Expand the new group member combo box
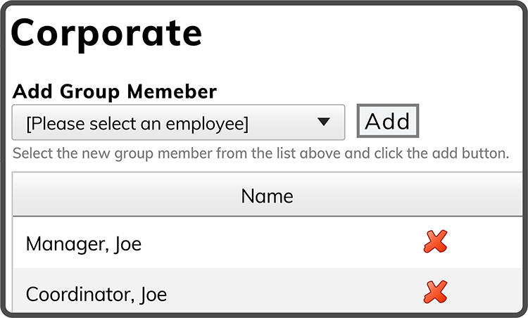Screen dimensions: 528x318 coord(178,122)
